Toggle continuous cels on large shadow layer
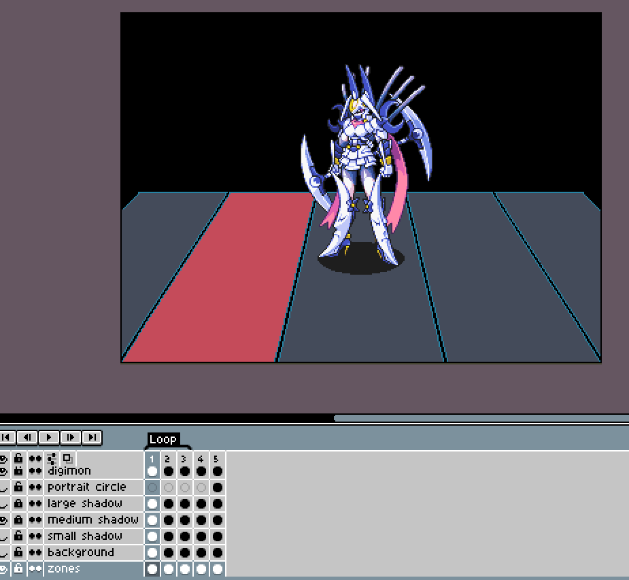Screen dimensions: 629x580 pyautogui.click(x=35, y=504)
